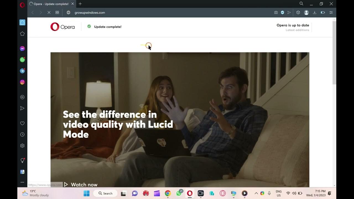The height and width of the screenshot is (199, 354).
Task: Click the 'Watch now' link
Action: click(x=84, y=185)
